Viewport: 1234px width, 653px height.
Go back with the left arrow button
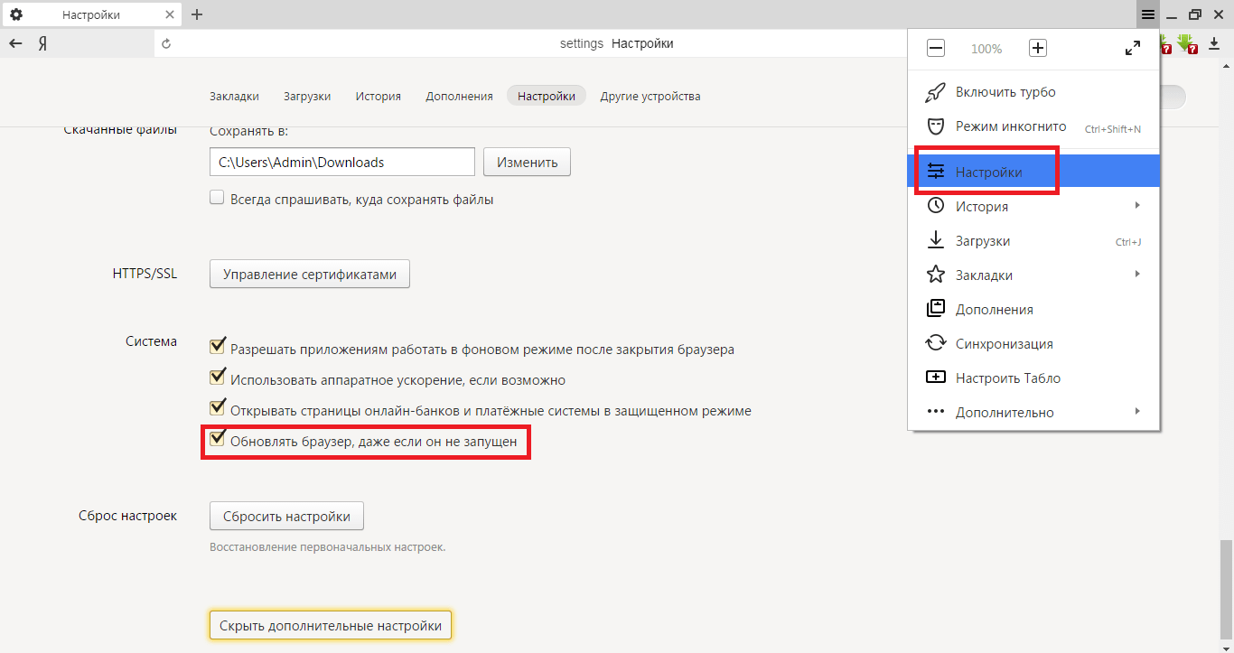15,43
